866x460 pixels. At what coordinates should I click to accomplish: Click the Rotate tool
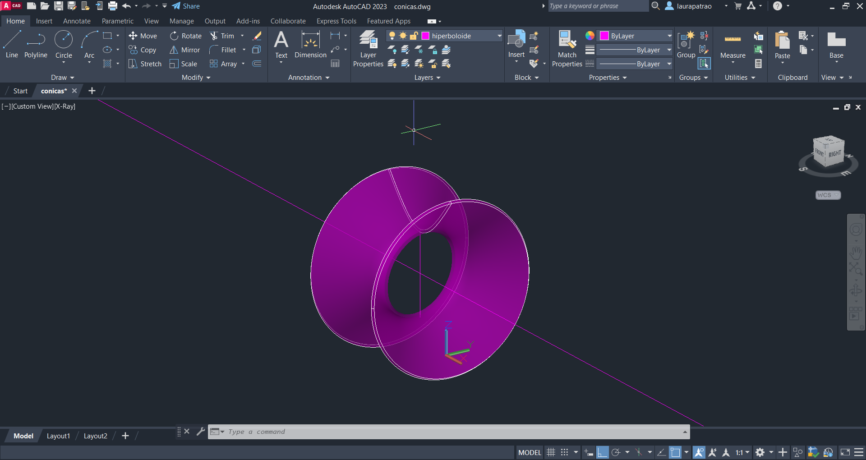(186, 36)
